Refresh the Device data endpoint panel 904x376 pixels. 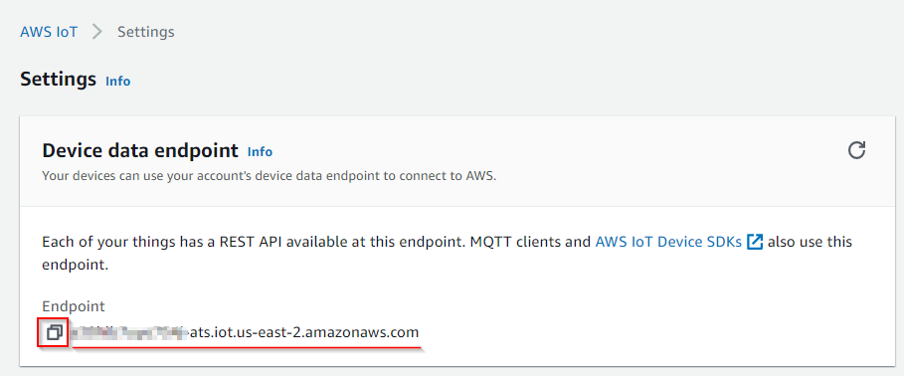[x=856, y=150]
